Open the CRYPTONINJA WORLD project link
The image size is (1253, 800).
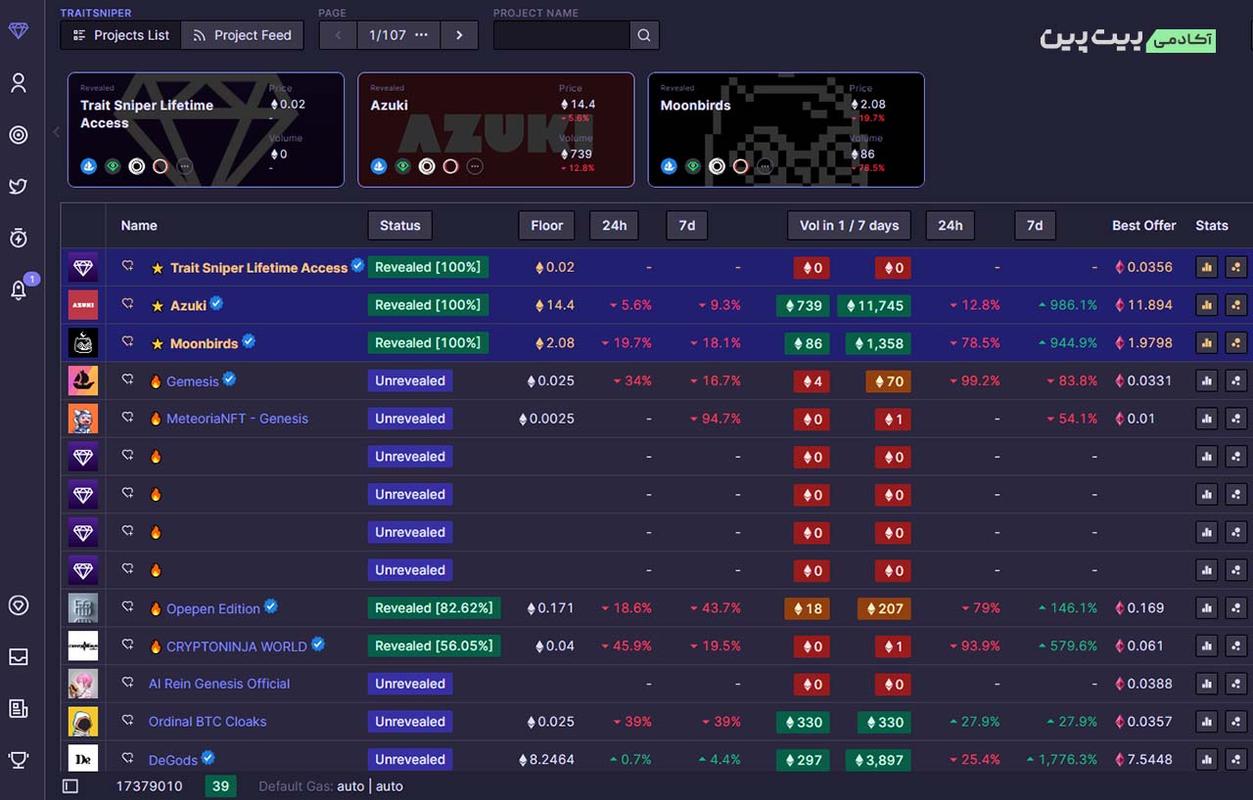237,646
